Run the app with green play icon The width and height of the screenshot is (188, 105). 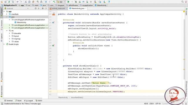pyautogui.click(x=68, y=2)
